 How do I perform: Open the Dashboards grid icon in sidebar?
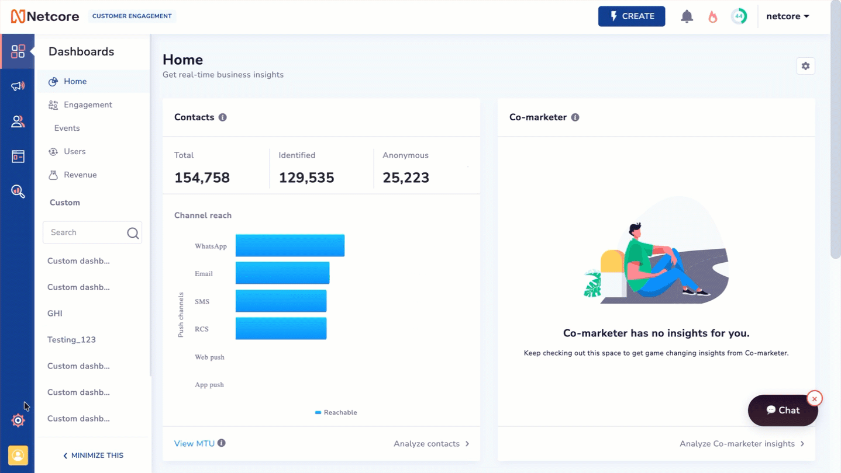coord(18,51)
